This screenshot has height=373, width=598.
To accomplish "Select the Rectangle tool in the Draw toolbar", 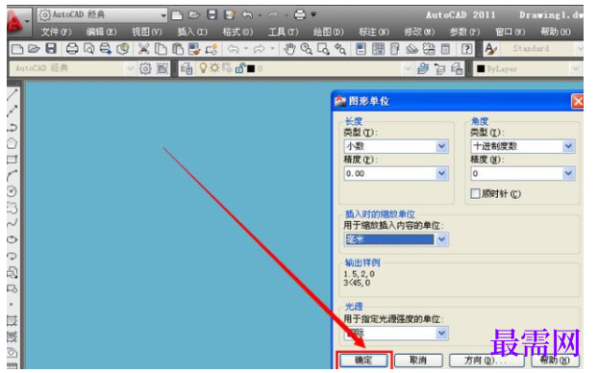I will point(12,159).
